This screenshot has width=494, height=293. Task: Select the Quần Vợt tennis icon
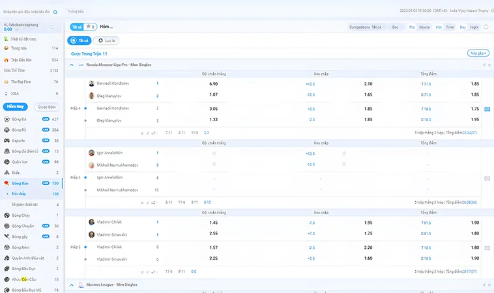[x=7, y=161]
